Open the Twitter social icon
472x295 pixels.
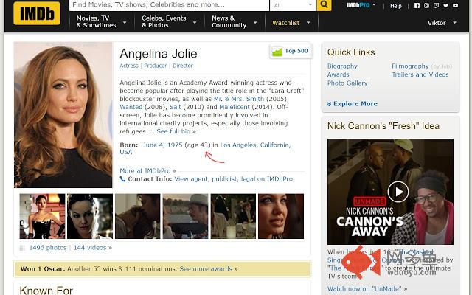445,5
